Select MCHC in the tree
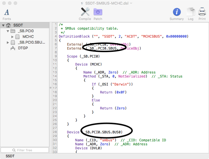Image resolution: width=209 pixels, height=159 pixels. point(28,37)
